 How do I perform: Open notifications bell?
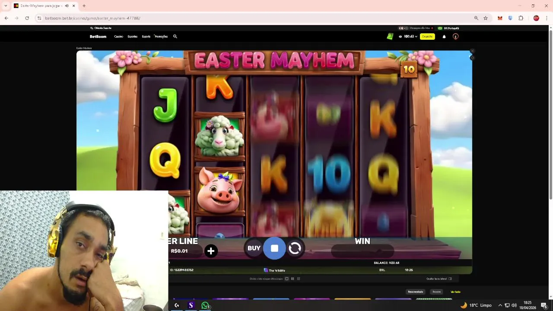click(444, 36)
